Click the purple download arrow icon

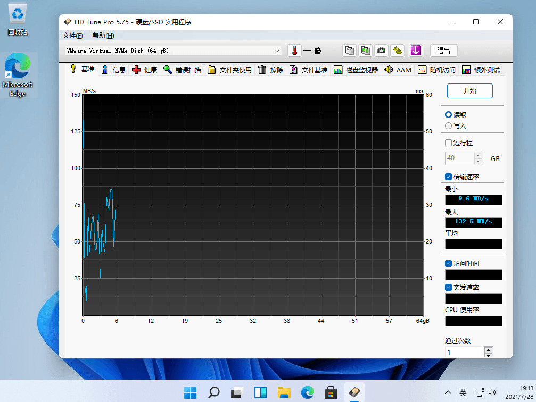point(416,51)
